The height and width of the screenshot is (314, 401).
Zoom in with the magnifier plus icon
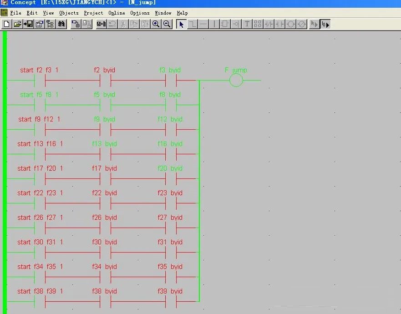156,24
